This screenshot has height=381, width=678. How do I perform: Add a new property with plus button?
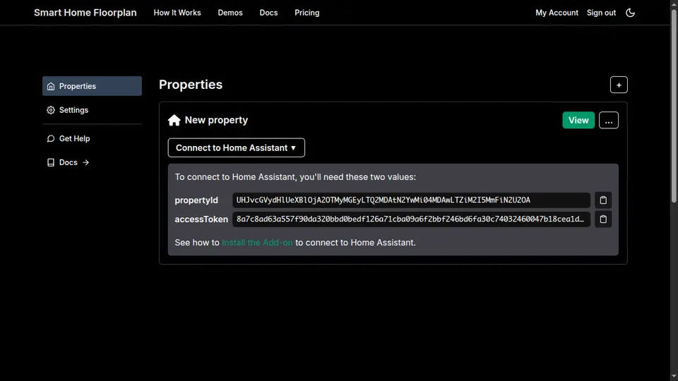point(619,85)
